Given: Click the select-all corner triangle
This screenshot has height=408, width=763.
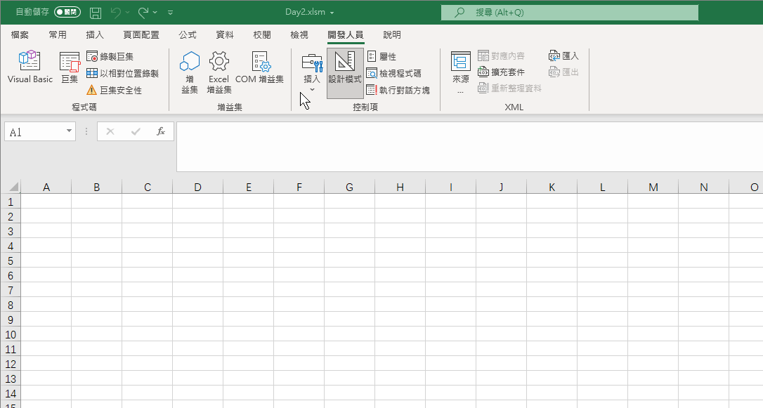Looking at the screenshot, I should tap(13, 187).
